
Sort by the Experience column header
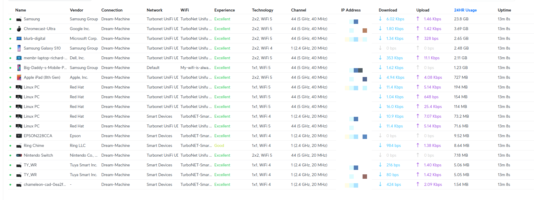(225, 10)
